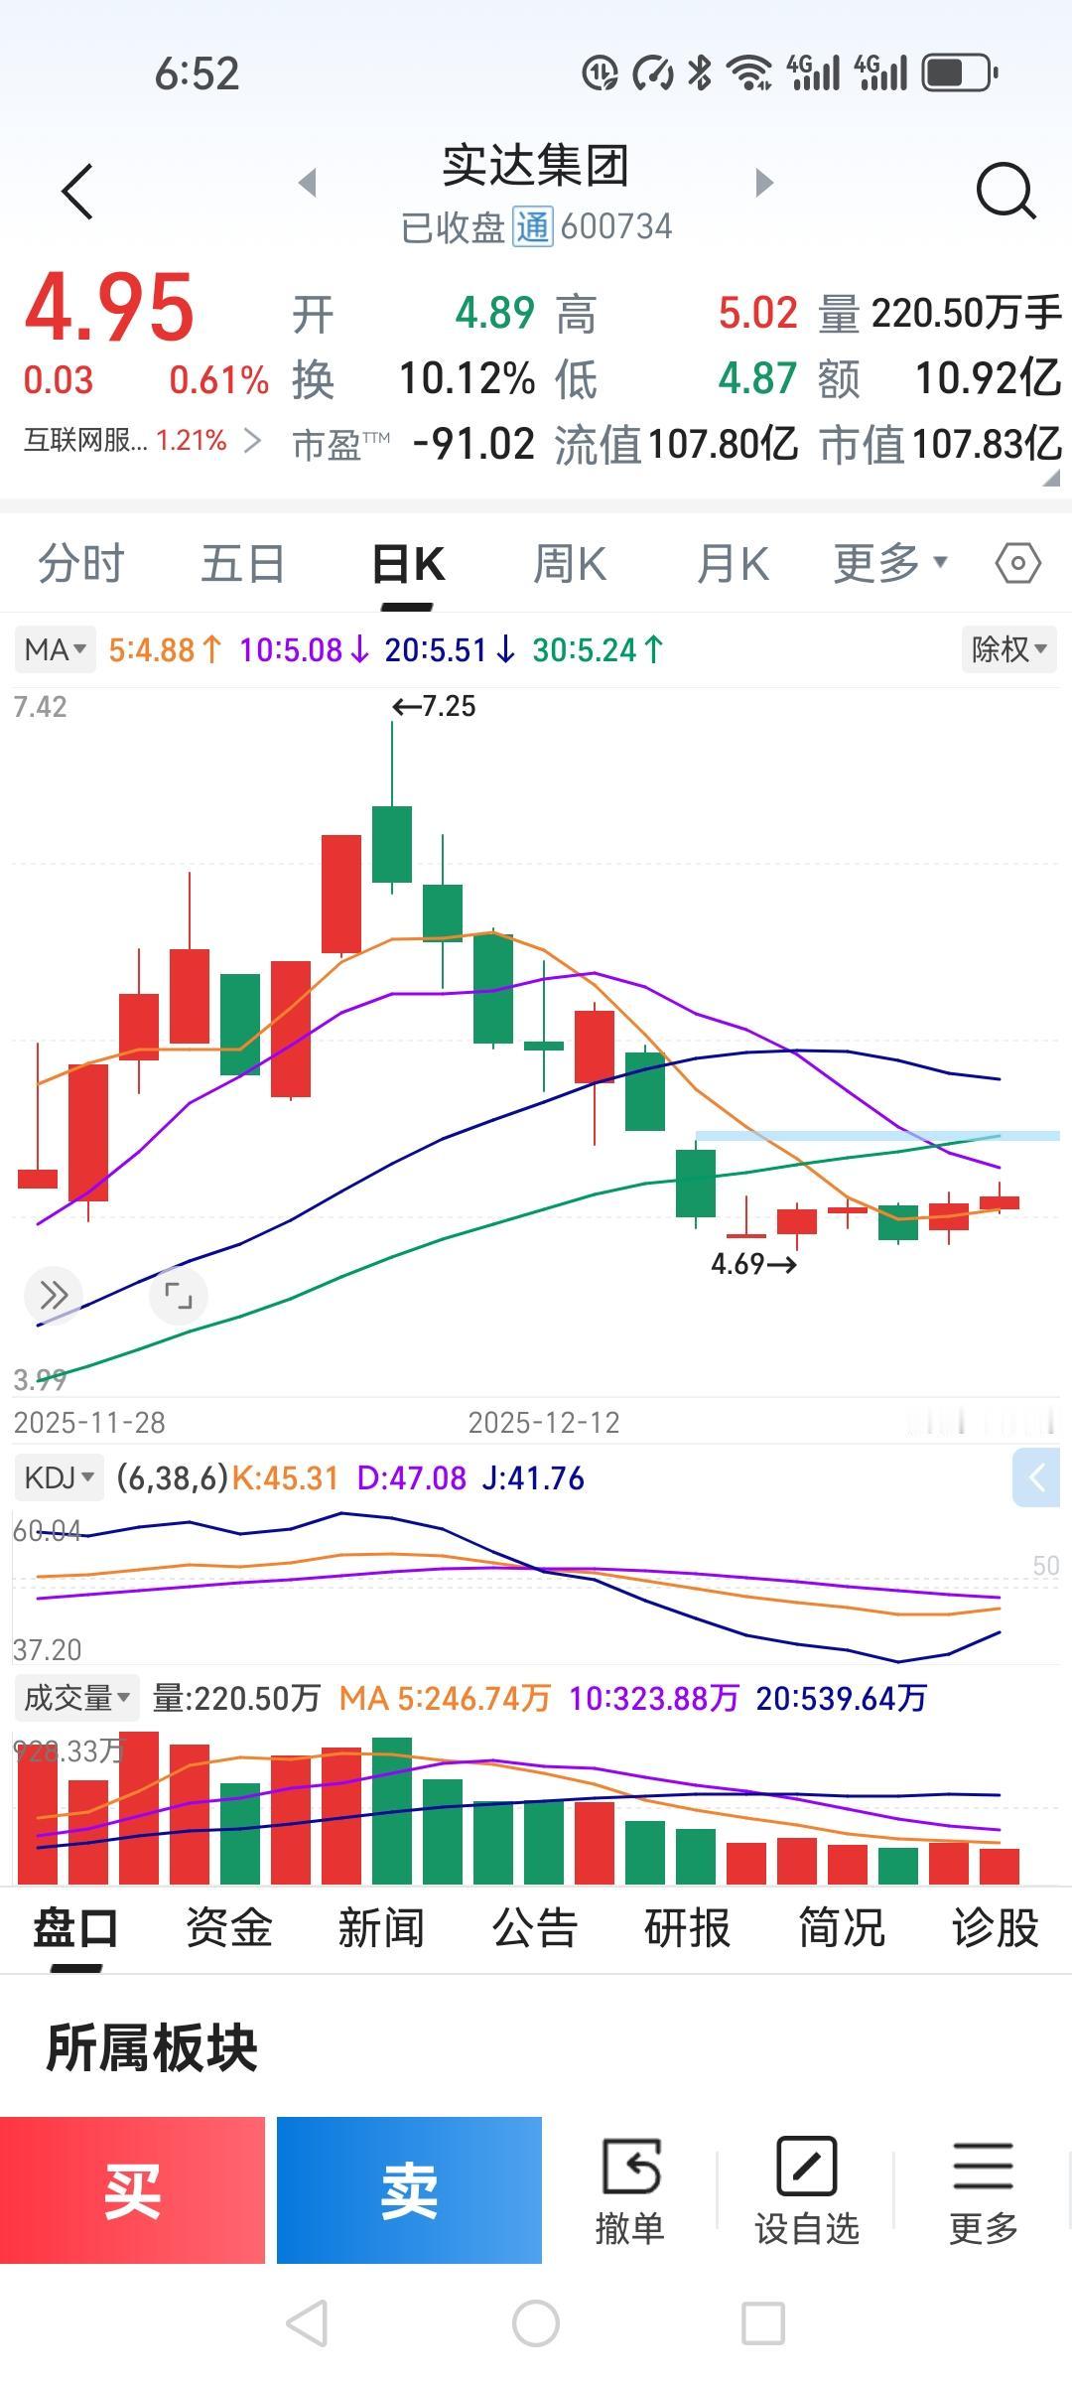The width and height of the screenshot is (1072, 2383).
Task: Tap the current price 4.95
Action: 109,307
